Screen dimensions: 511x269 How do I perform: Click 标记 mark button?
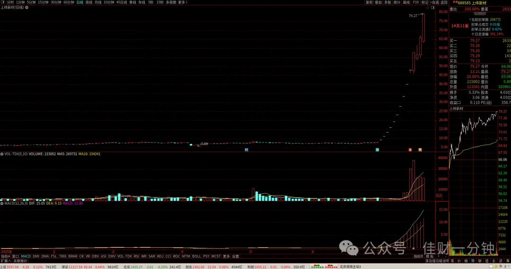pyautogui.click(x=425, y=2)
